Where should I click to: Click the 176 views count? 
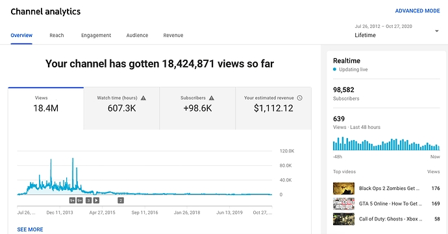point(436,189)
